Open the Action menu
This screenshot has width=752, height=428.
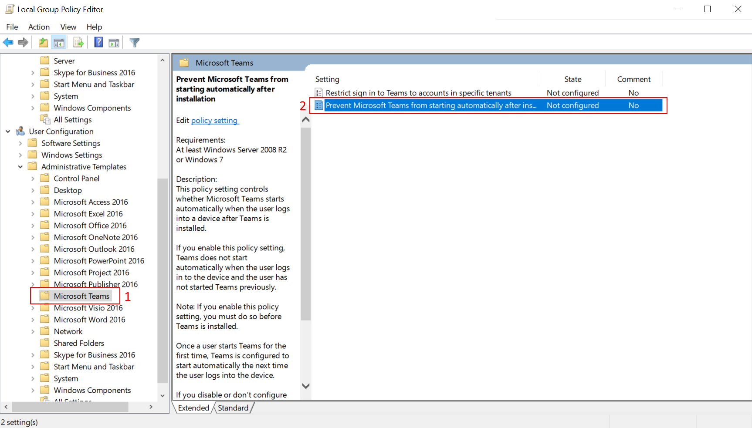(39, 27)
